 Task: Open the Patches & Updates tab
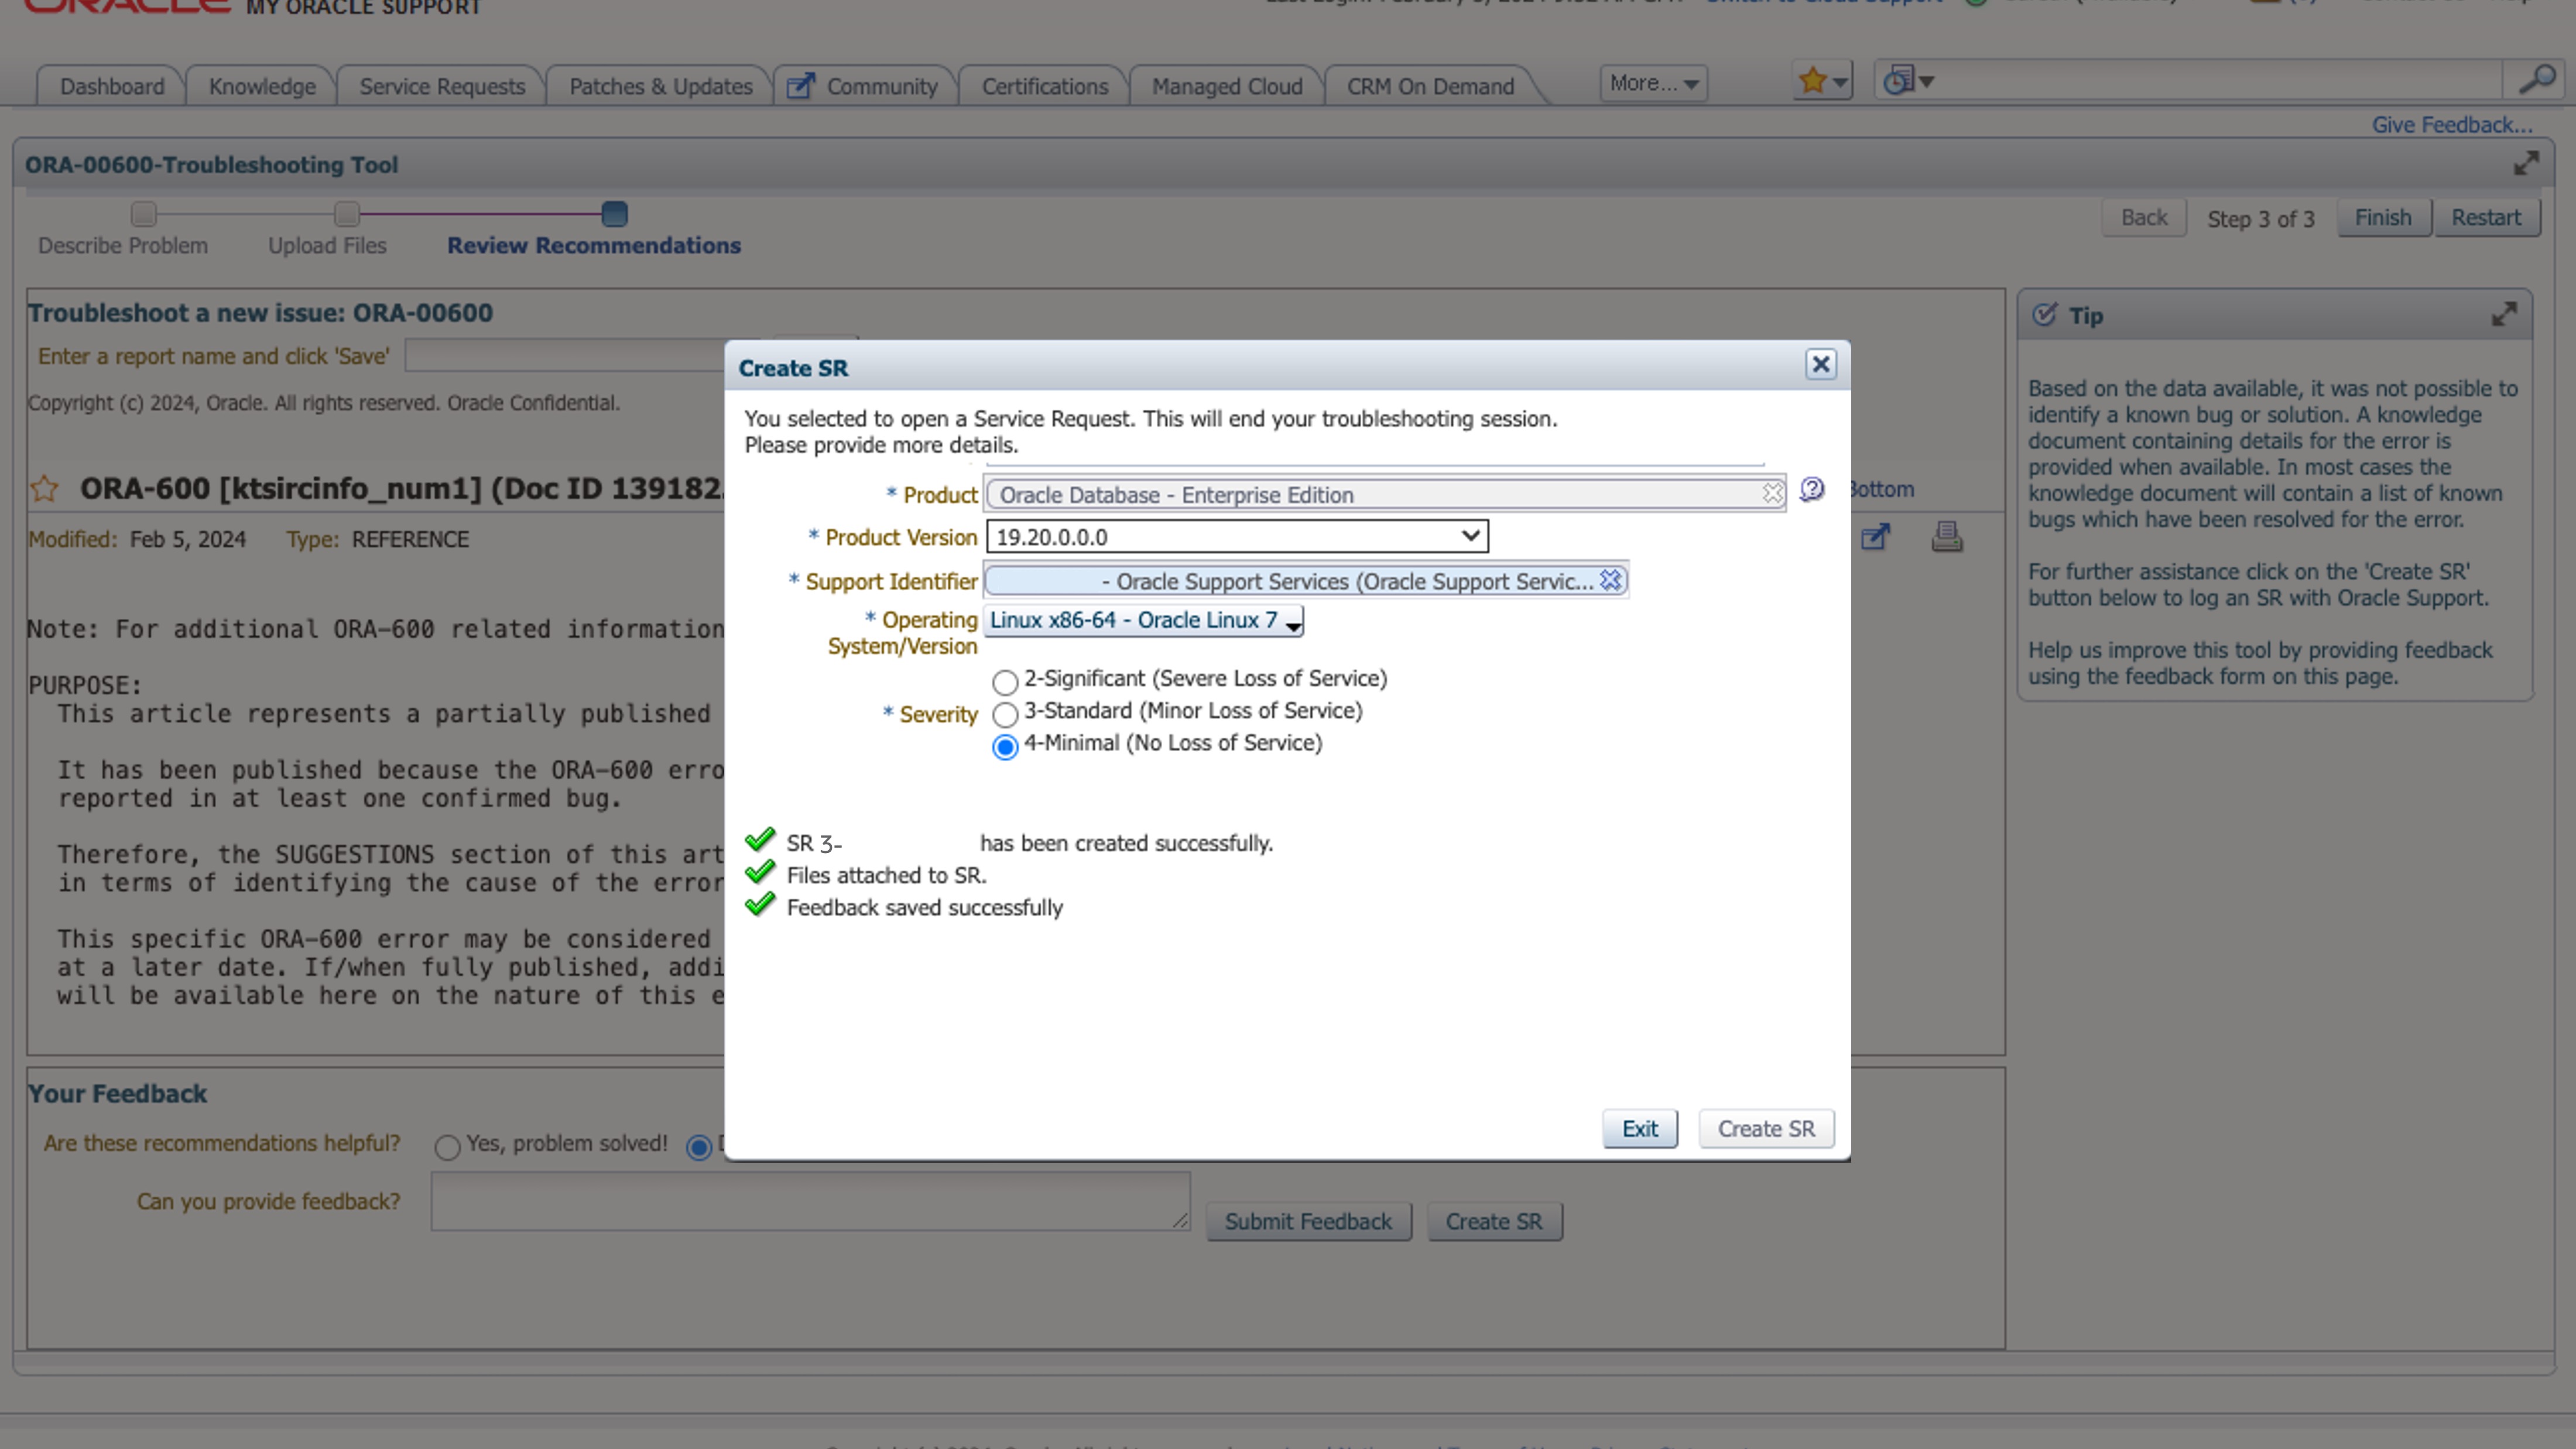(x=660, y=87)
